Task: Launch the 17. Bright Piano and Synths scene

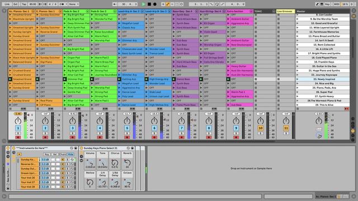Action: point(297,54)
